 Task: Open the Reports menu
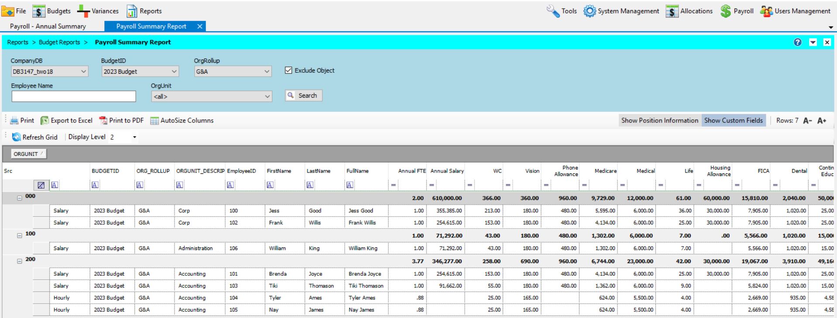[x=144, y=11]
